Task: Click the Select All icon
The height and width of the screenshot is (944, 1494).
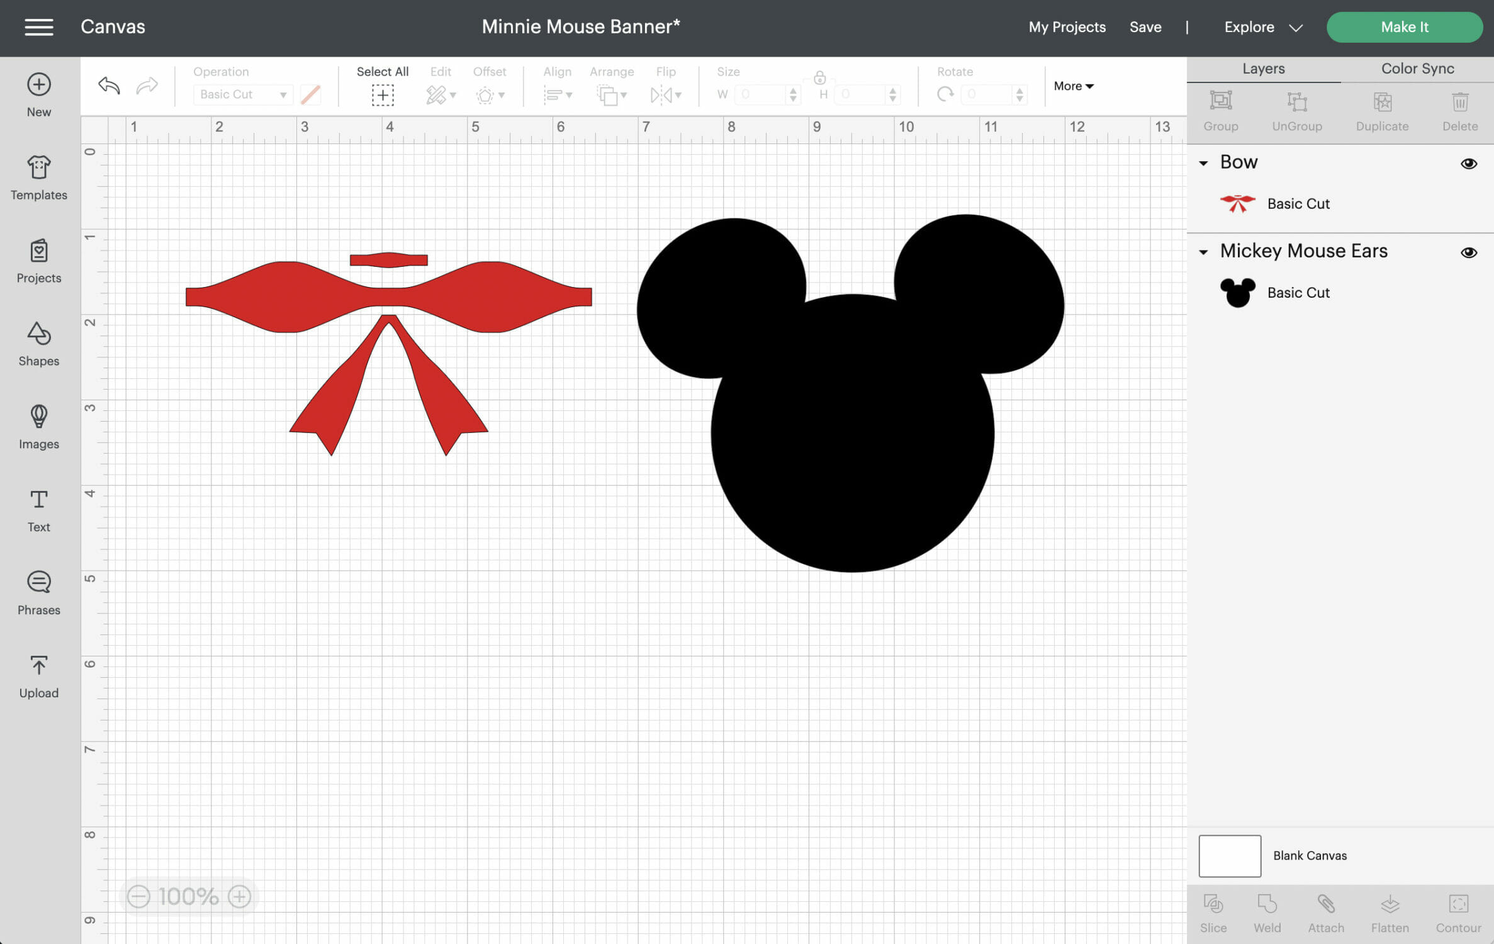Action: point(383,96)
